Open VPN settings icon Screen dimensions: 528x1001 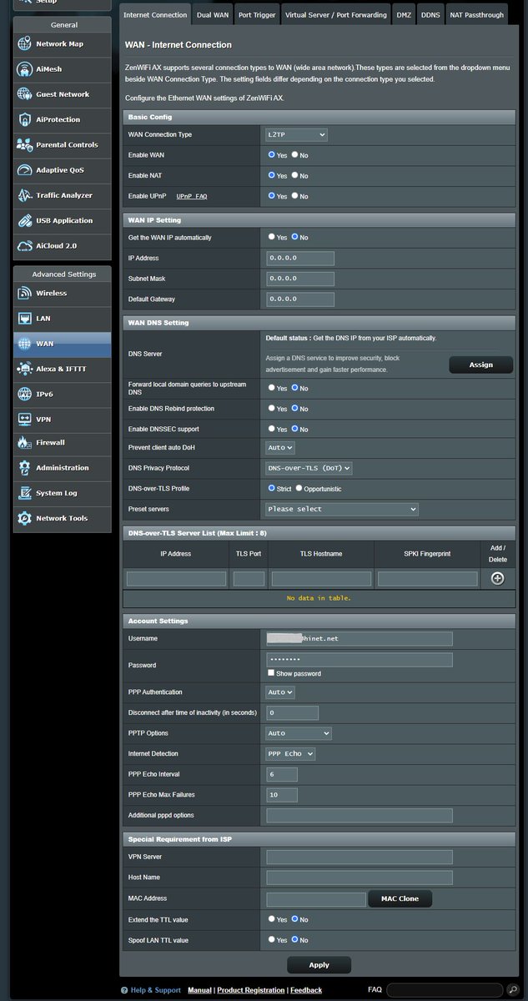25,419
